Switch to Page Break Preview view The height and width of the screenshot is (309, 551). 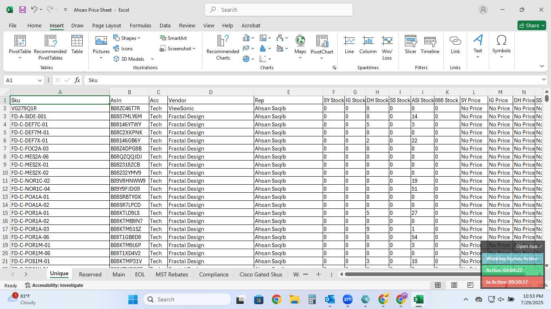(470, 285)
